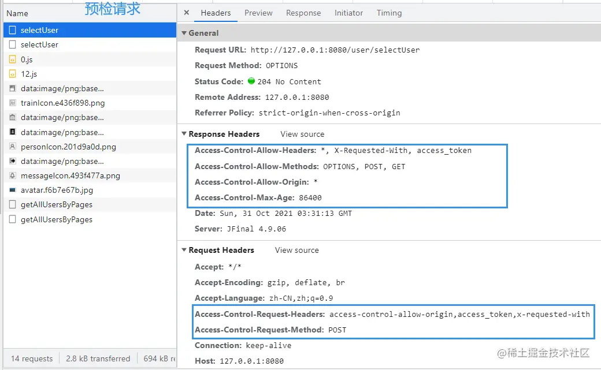601x370 pixels.
Task: Select the 0.js request
Action: 90,60
